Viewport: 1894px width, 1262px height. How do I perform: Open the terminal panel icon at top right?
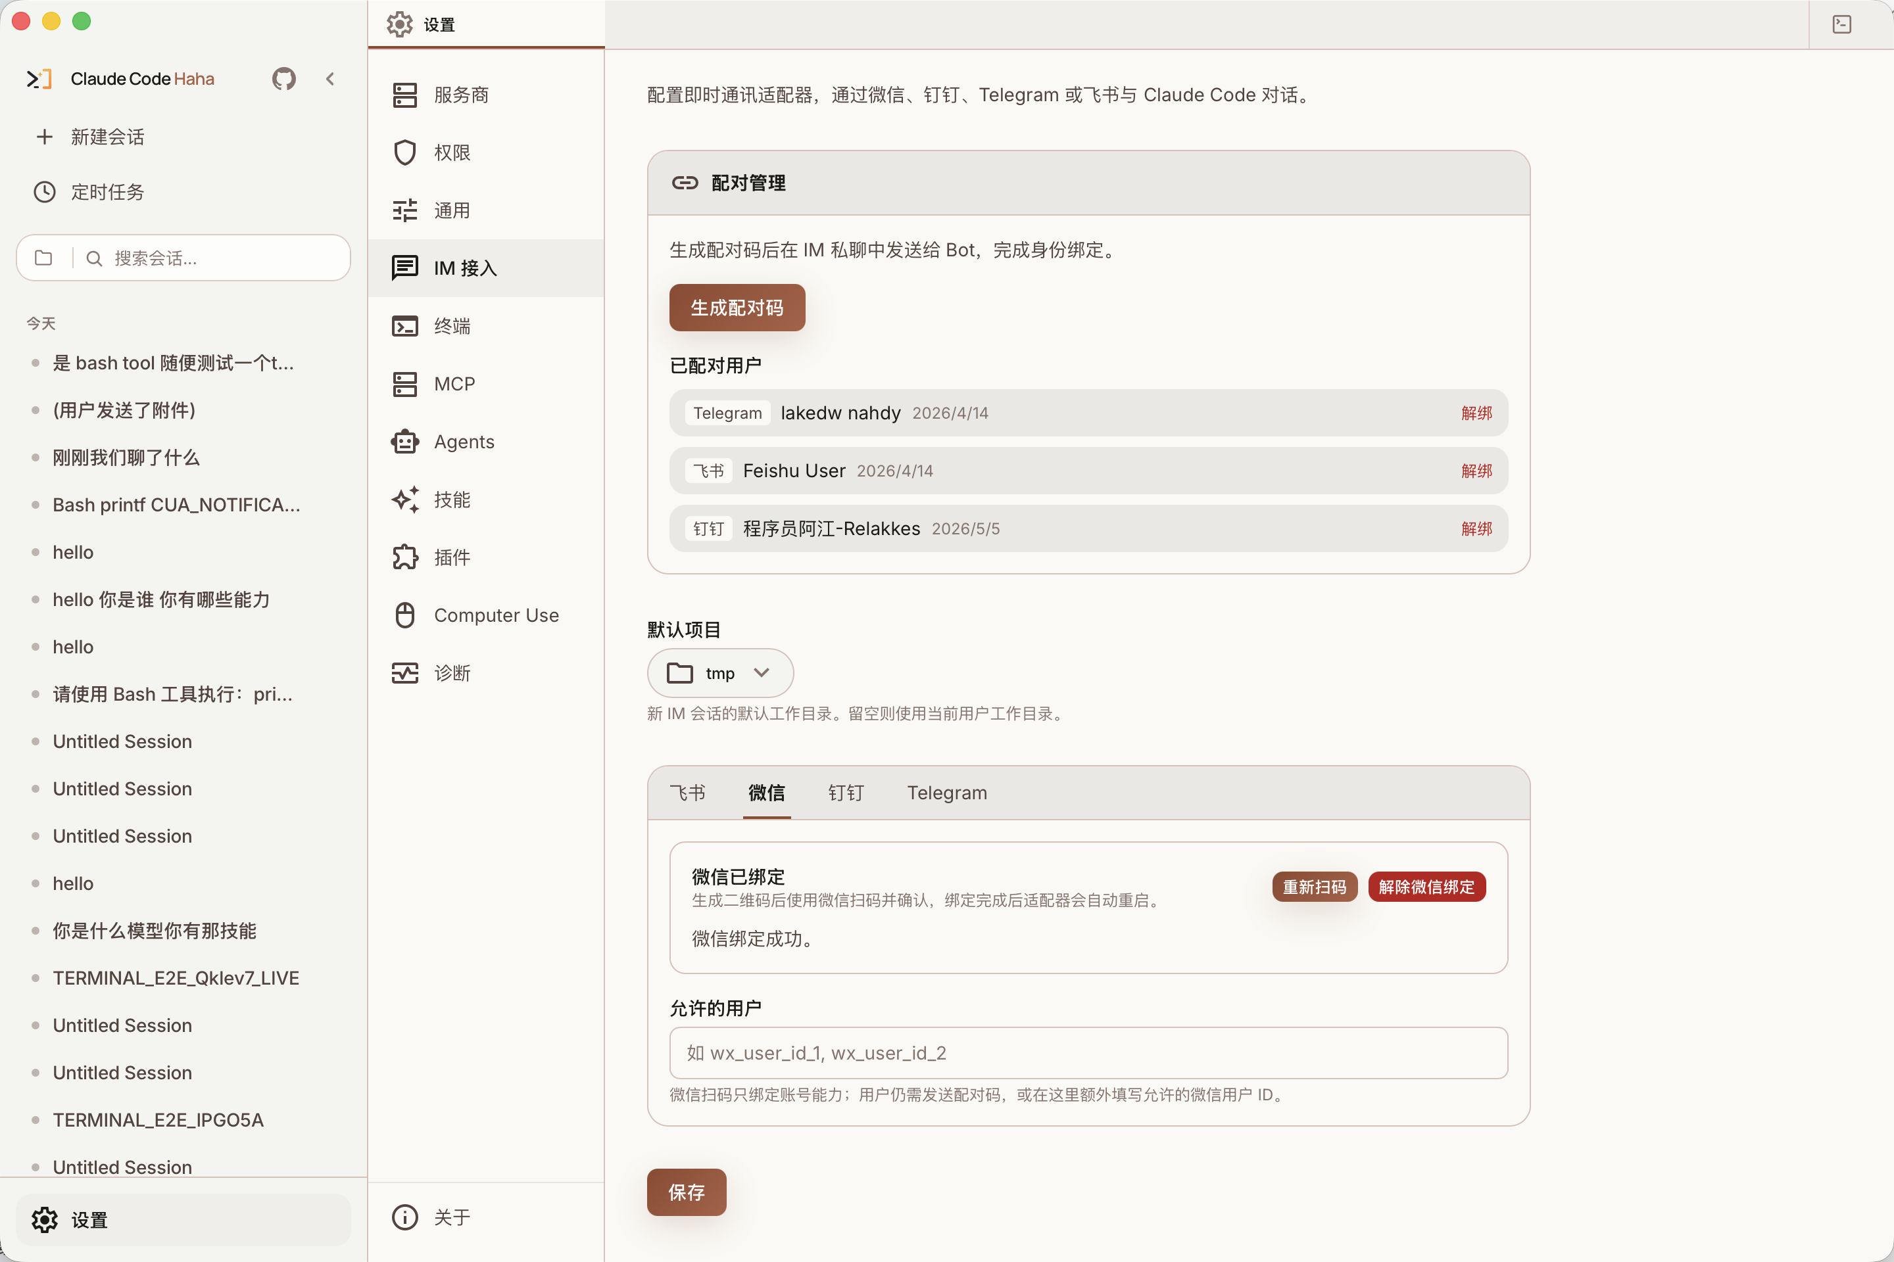tap(1841, 24)
